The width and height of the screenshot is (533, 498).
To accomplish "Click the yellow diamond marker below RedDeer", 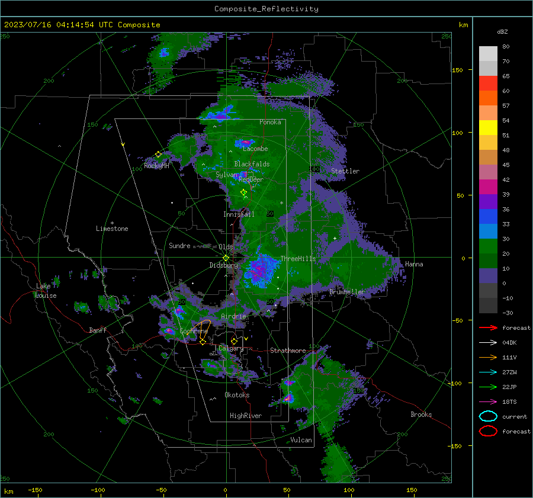I will pyautogui.click(x=243, y=192).
